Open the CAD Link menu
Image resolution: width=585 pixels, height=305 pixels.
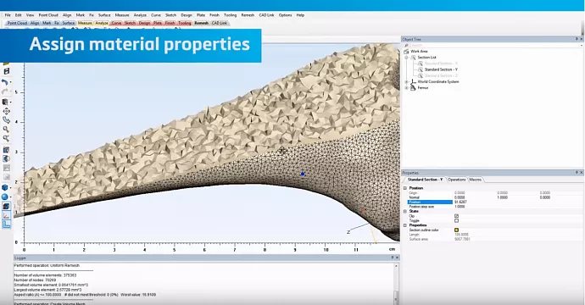[x=266, y=15]
